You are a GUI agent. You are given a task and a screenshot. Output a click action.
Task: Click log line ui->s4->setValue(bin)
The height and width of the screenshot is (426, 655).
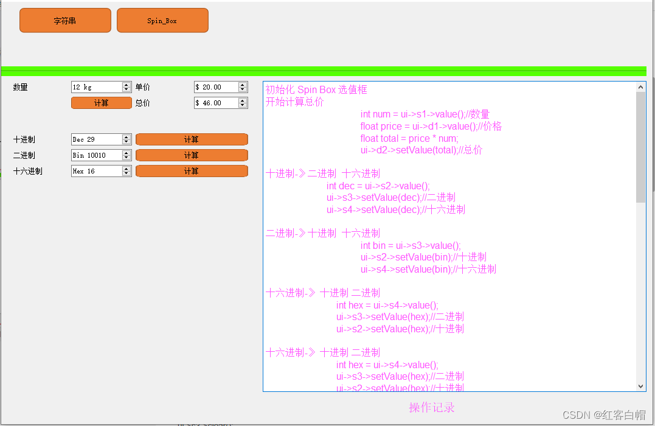click(429, 269)
